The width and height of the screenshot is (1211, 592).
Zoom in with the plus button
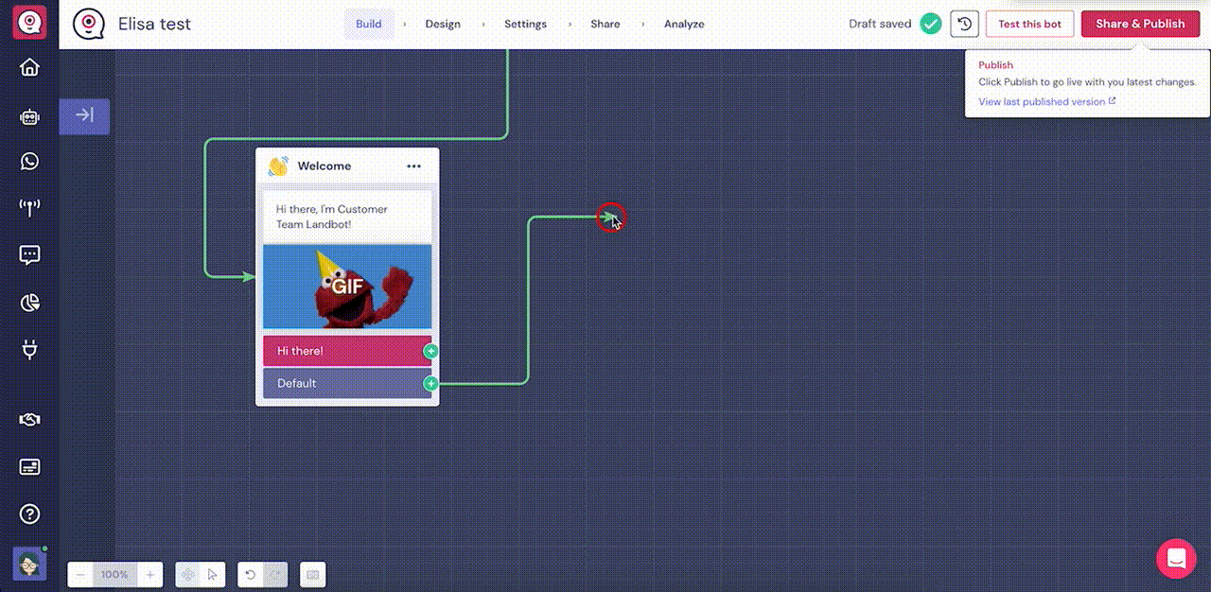pyautogui.click(x=149, y=574)
